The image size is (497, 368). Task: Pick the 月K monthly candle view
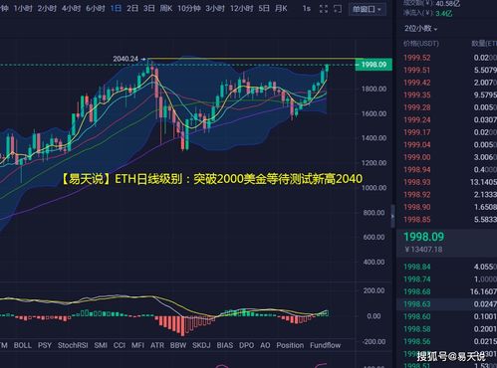pos(281,8)
